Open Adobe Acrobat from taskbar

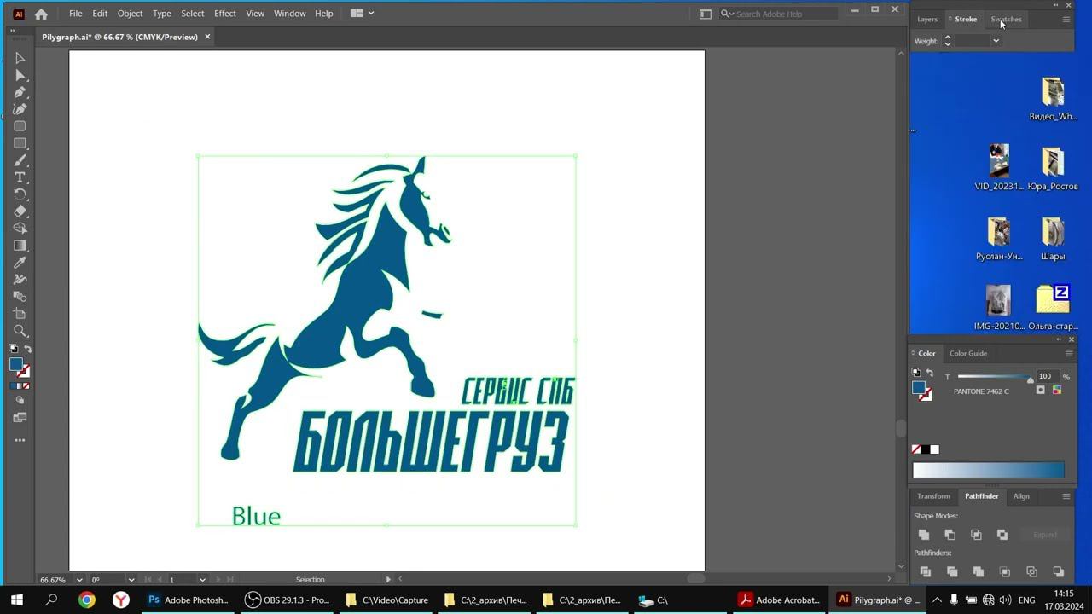(779, 600)
